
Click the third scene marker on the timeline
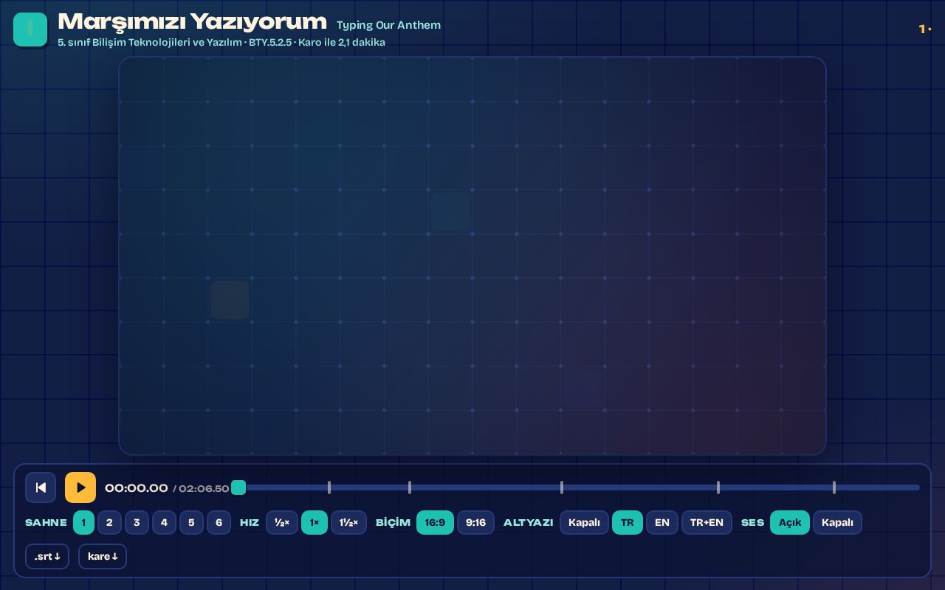pyautogui.click(x=562, y=487)
